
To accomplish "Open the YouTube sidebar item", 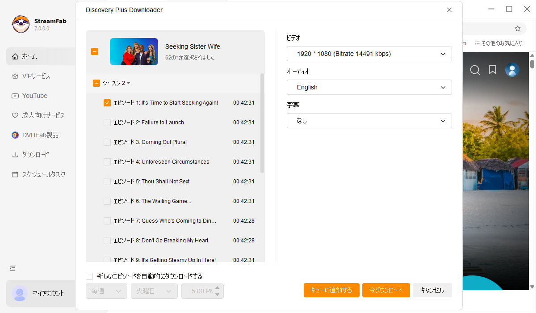I will 35,96.
